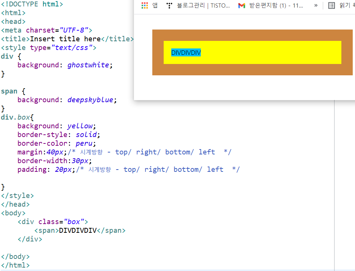
Task: Click the <span>DIVDIVDIV</span> code line
Action: click(80, 231)
